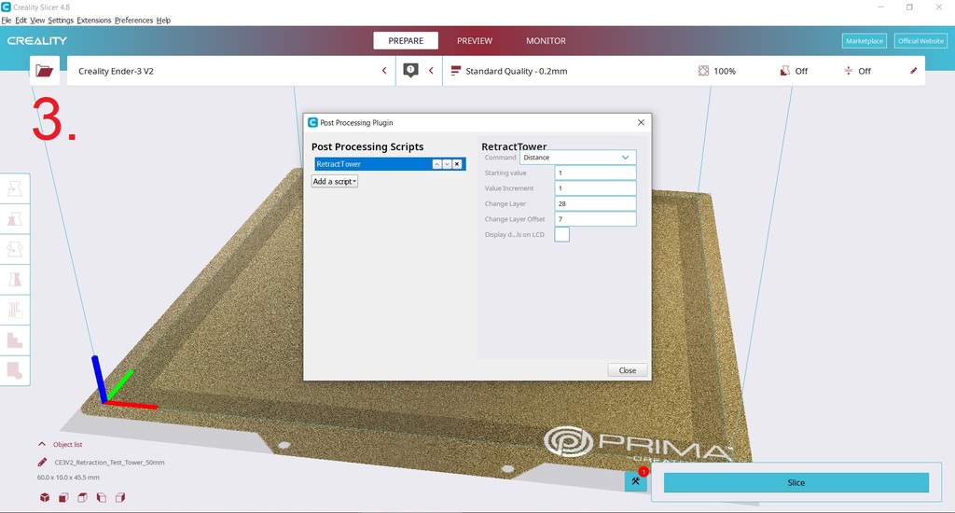This screenshot has width=955, height=513.
Task: Switch to the MONITOR tab
Action: [546, 41]
